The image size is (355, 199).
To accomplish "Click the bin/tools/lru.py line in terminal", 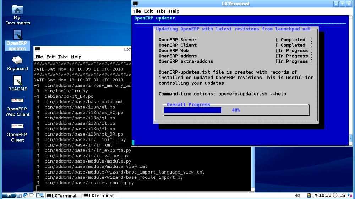I will (61, 91).
